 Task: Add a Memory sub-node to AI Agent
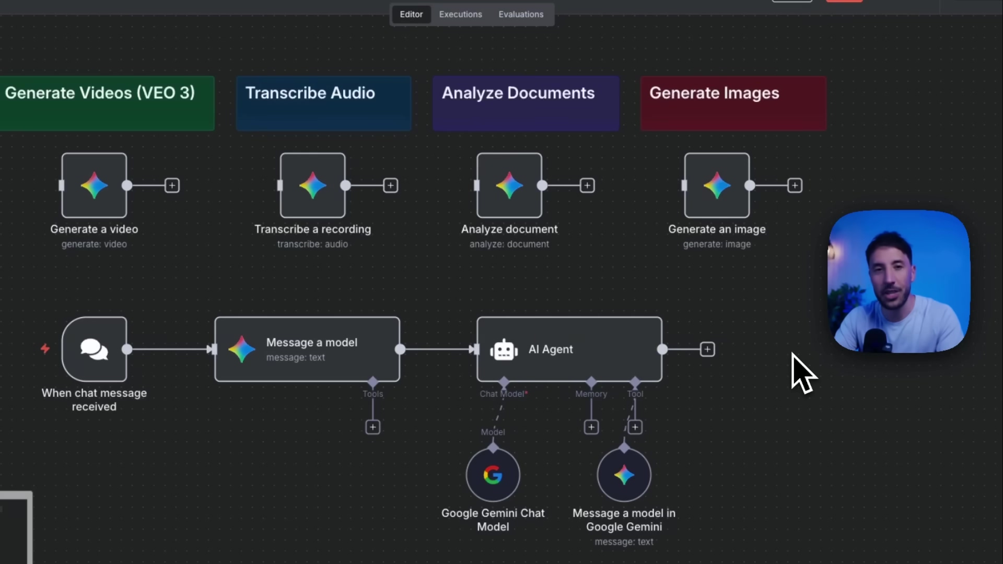click(591, 427)
